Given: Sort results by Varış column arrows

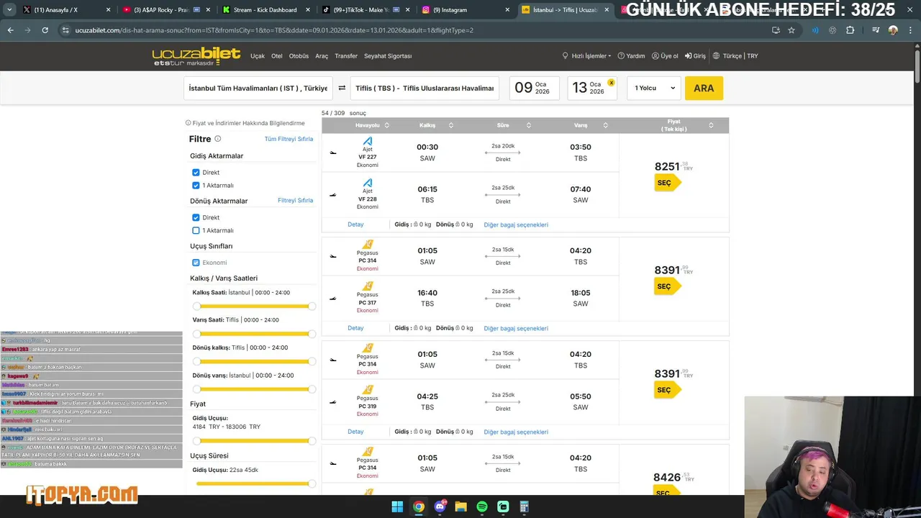Looking at the screenshot, I should point(605,125).
